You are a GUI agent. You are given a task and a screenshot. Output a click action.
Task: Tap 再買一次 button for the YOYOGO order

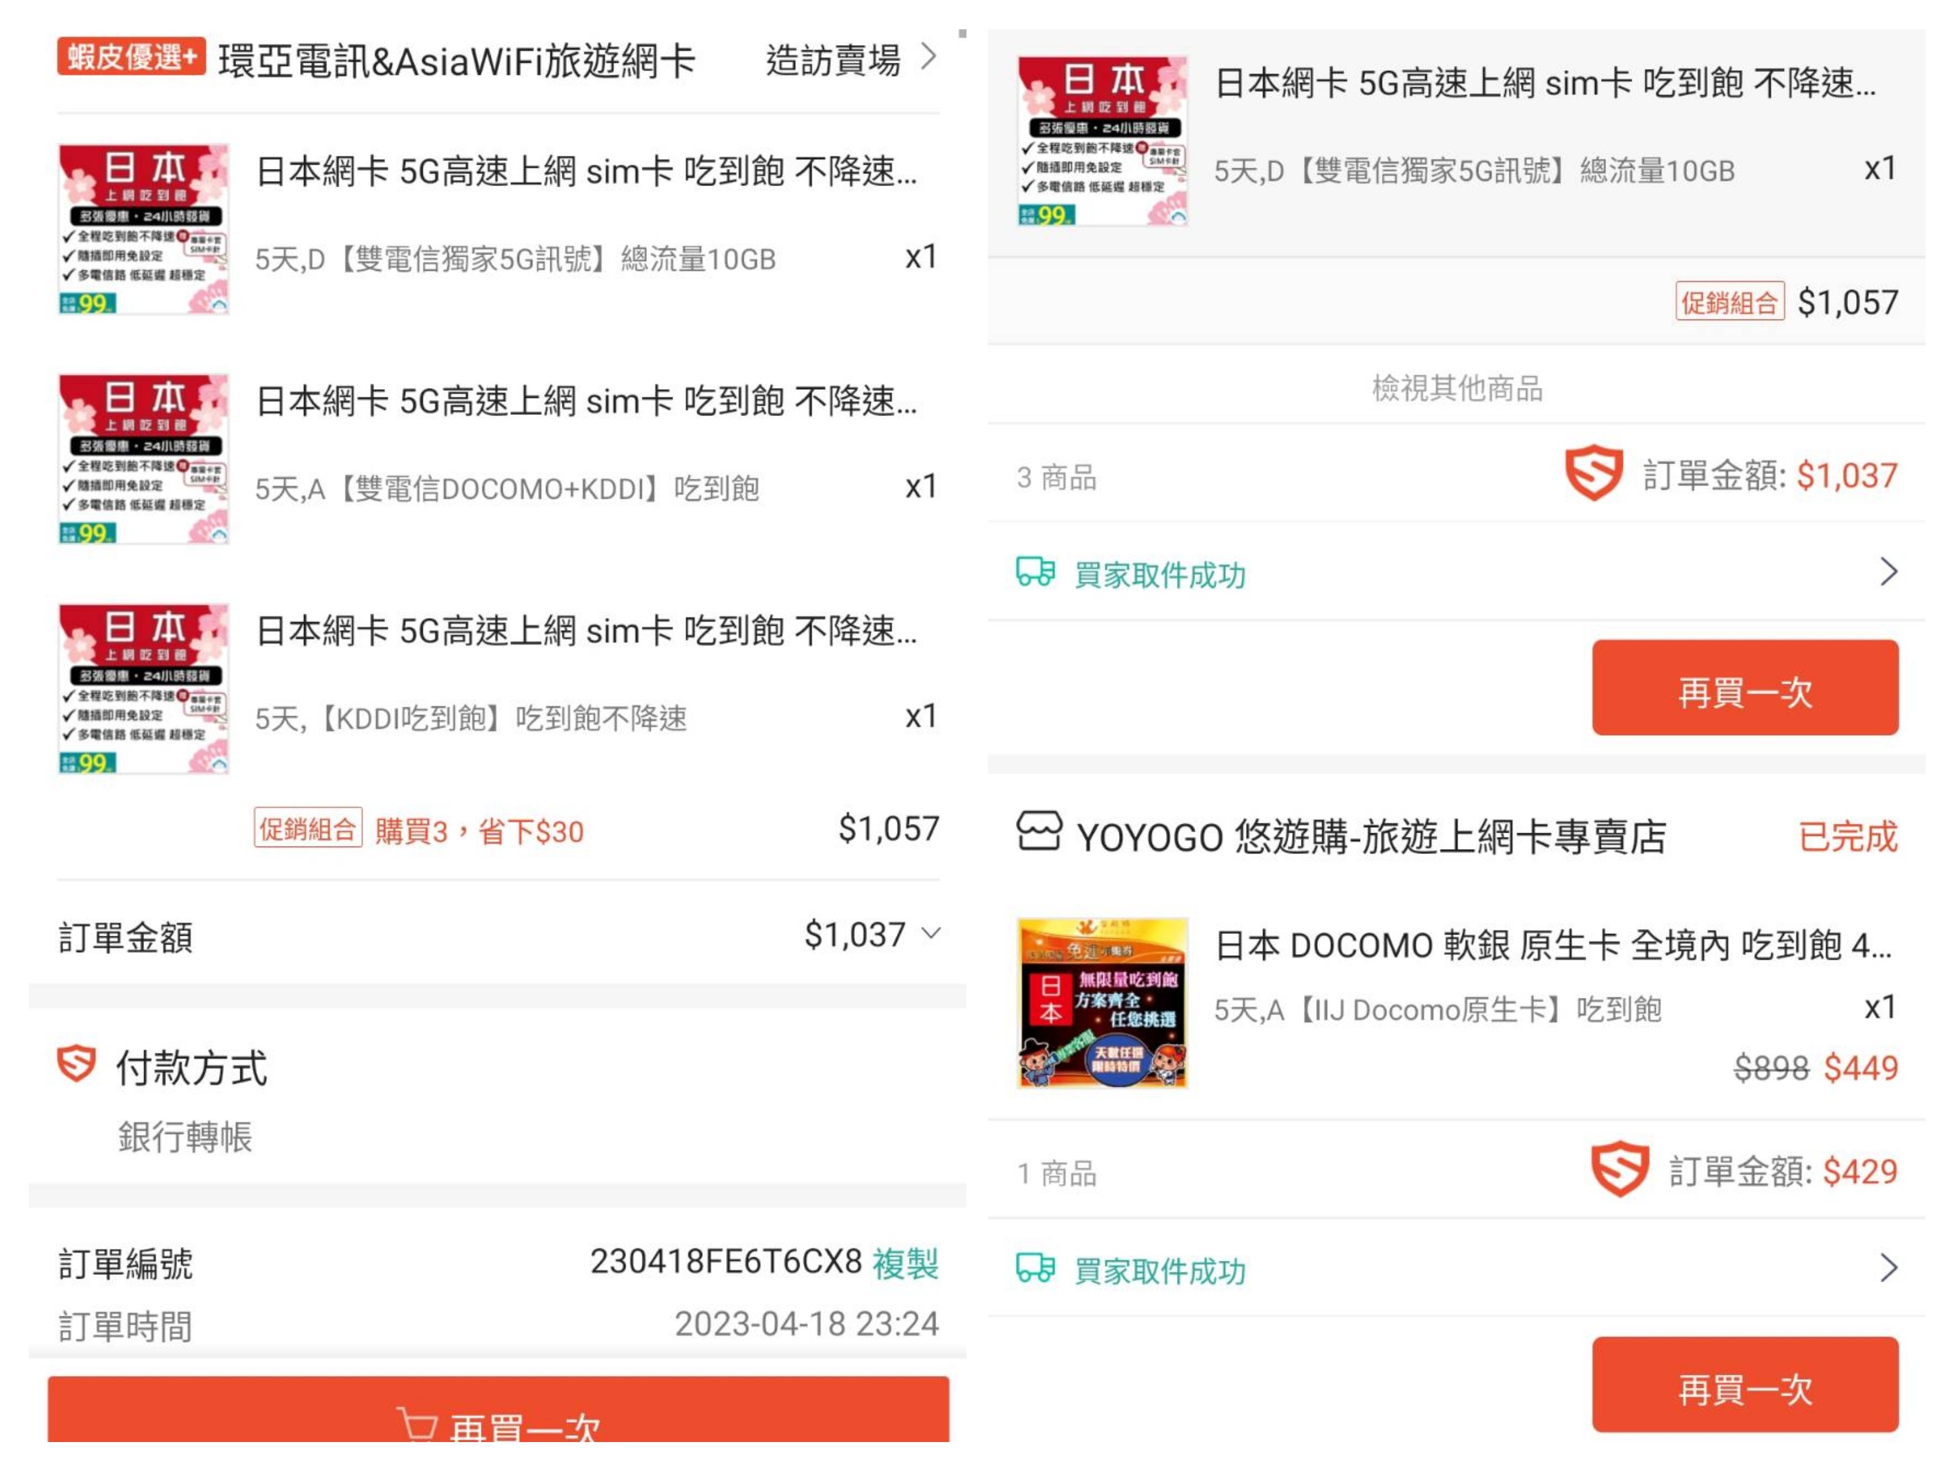pos(1744,1384)
